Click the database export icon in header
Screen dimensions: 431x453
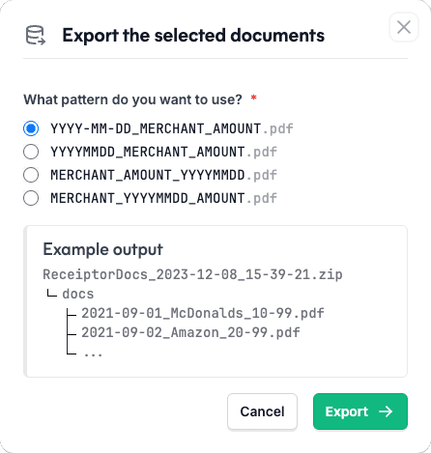tap(36, 35)
